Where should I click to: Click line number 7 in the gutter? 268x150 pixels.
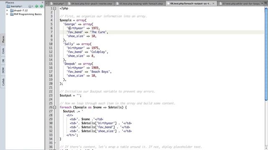tap(52, 32)
